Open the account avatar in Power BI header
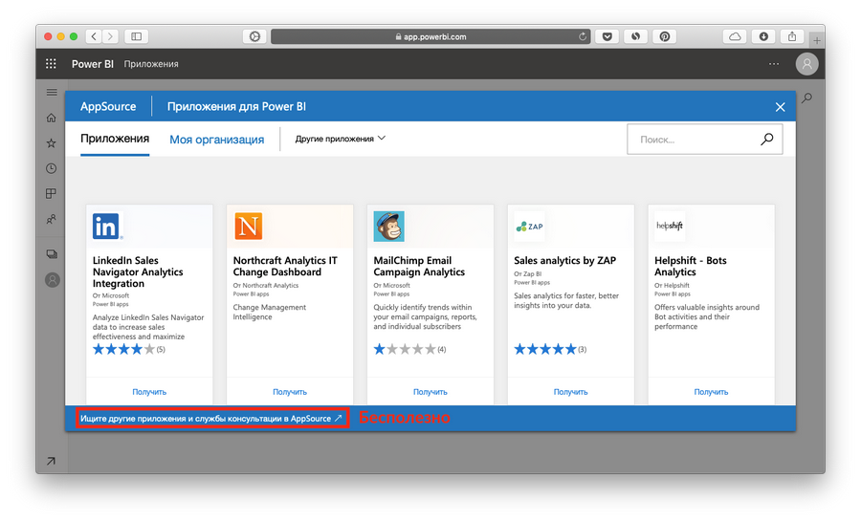Image resolution: width=861 pixels, height=521 pixels. pyautogui.click(x=807, y=64)
